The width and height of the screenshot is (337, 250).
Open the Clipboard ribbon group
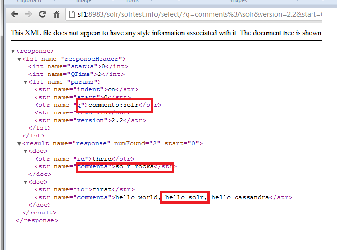point(29,1)
